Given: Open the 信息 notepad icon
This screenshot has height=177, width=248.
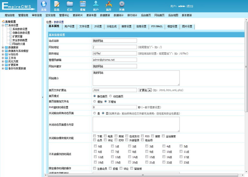Looking at the screenshot, I should point(57,4).
